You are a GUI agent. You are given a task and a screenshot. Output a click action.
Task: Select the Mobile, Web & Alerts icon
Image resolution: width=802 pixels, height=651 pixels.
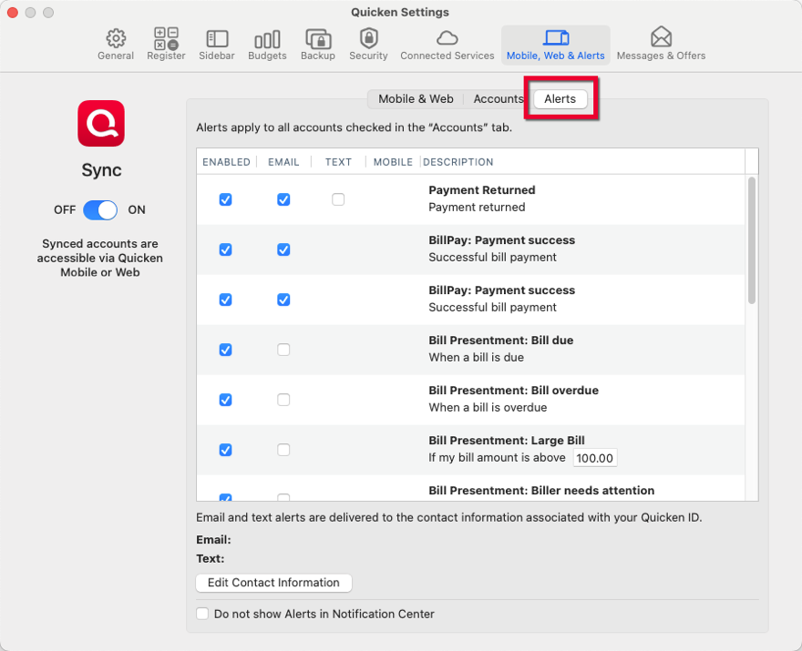coord(556,43)
